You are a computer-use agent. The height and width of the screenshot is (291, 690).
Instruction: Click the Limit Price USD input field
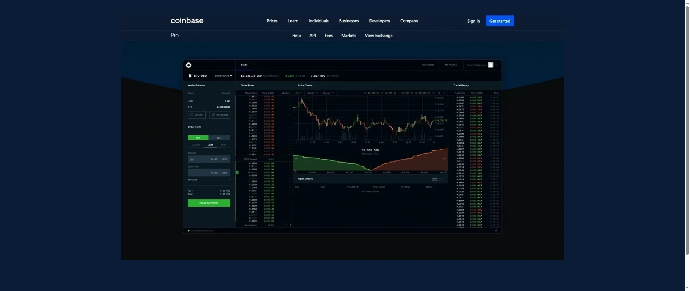209,173
